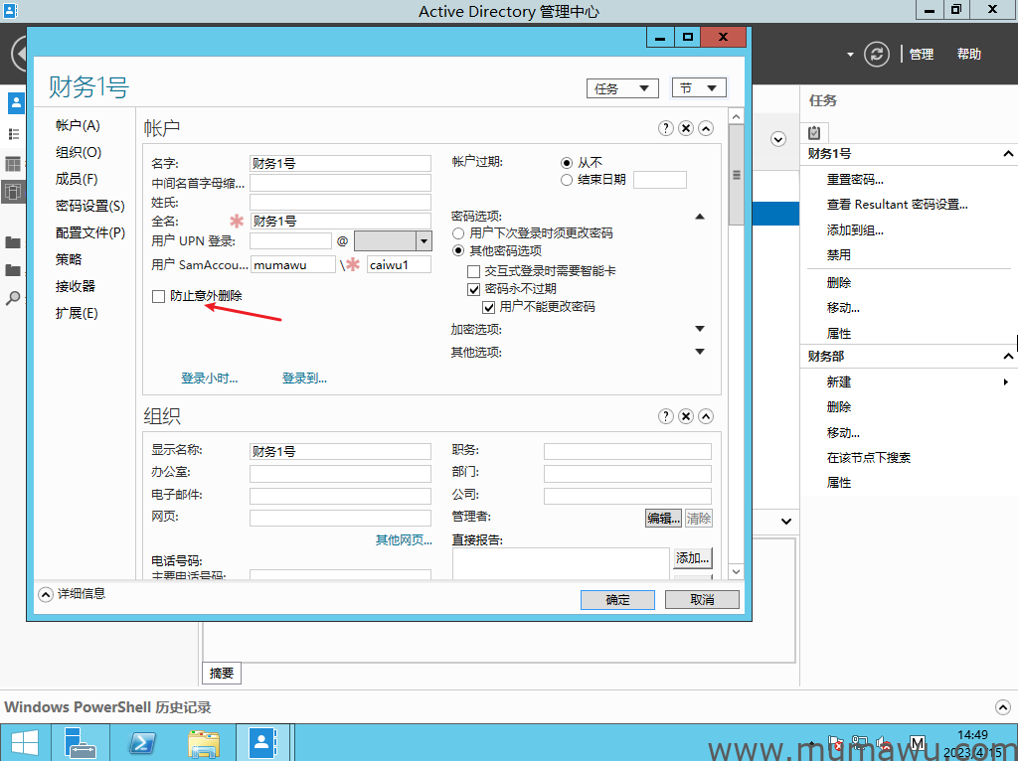The width and height of the screenshot is (1018, 761).
Task: Open the 管理 menu in the header
Action: point(922,55)
